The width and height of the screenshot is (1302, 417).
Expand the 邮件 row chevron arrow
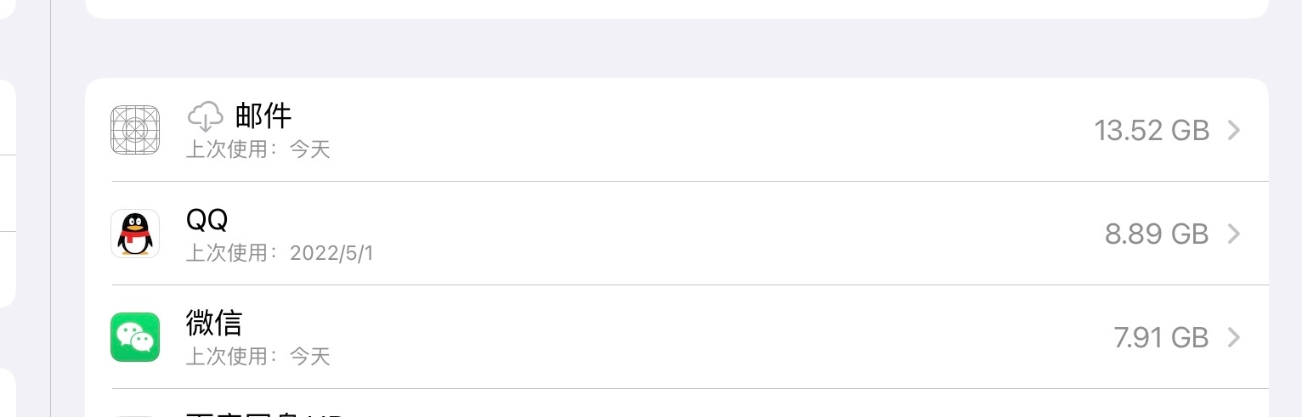(x=1234, y=130)
